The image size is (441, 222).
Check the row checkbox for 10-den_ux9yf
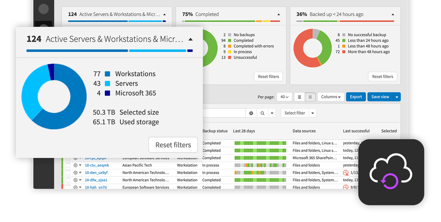click(68, 173)
